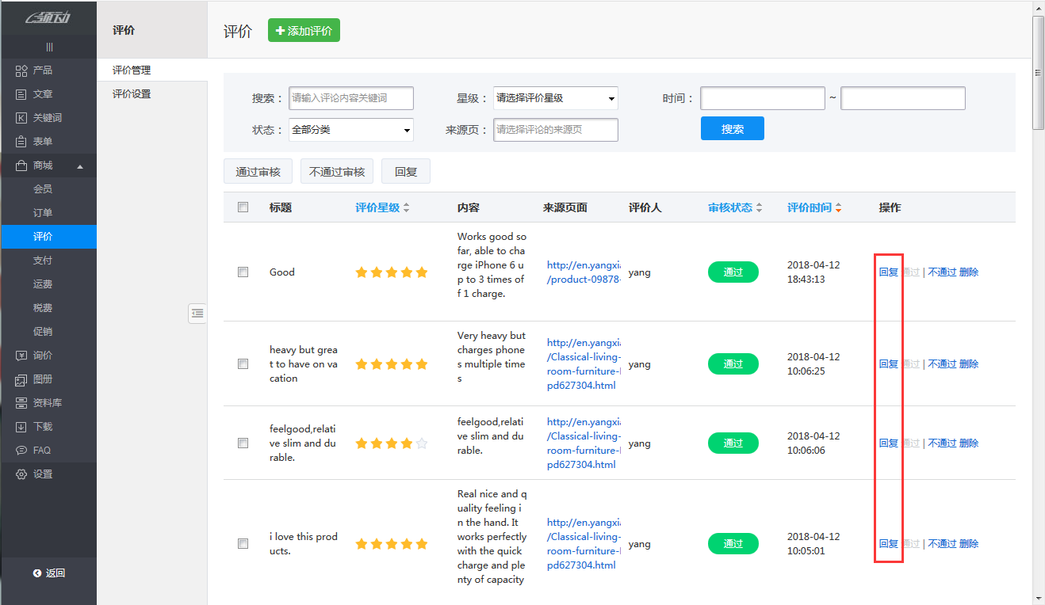Open the 询价 section
1045x605 pixels.
click(40, 355)
